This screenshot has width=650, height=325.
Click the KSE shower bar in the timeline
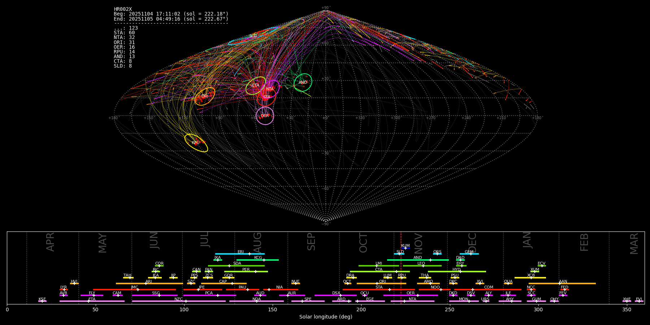coord(42,301)
